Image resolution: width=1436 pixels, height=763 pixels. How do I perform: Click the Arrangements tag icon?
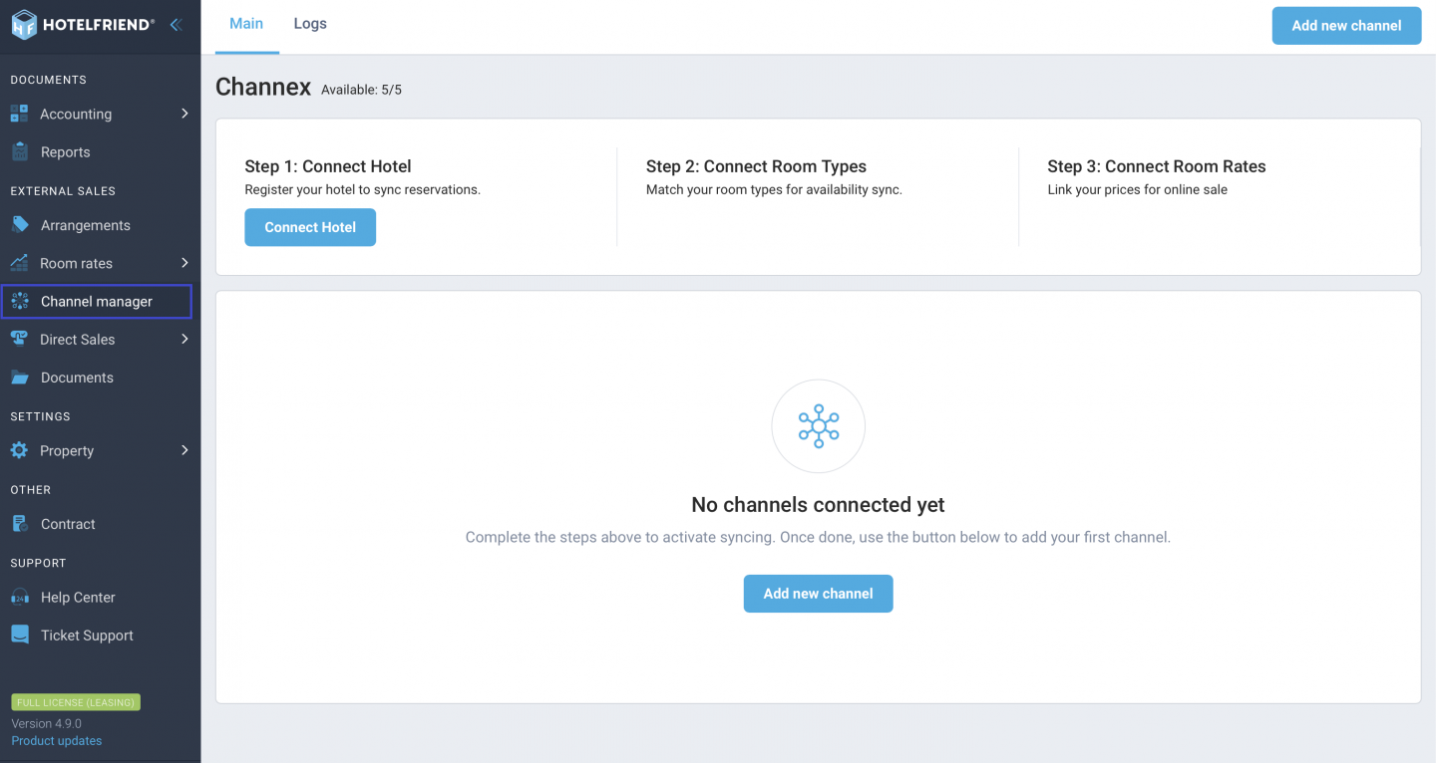[x=19, y=225]
